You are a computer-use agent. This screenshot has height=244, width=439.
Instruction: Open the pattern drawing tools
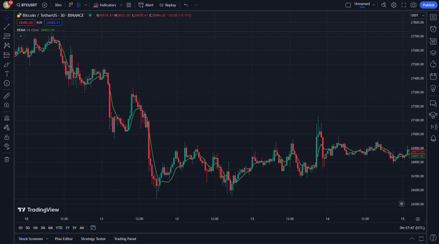point(7,45)
